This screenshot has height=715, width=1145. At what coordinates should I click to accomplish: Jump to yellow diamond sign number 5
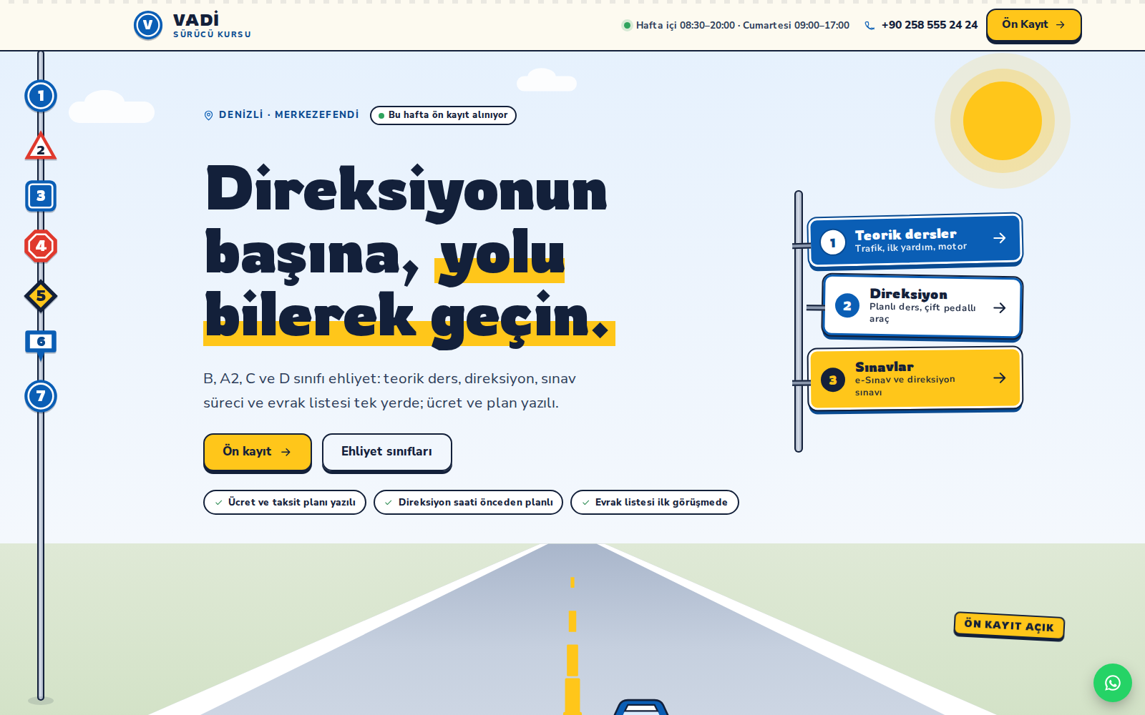(41, 296)
